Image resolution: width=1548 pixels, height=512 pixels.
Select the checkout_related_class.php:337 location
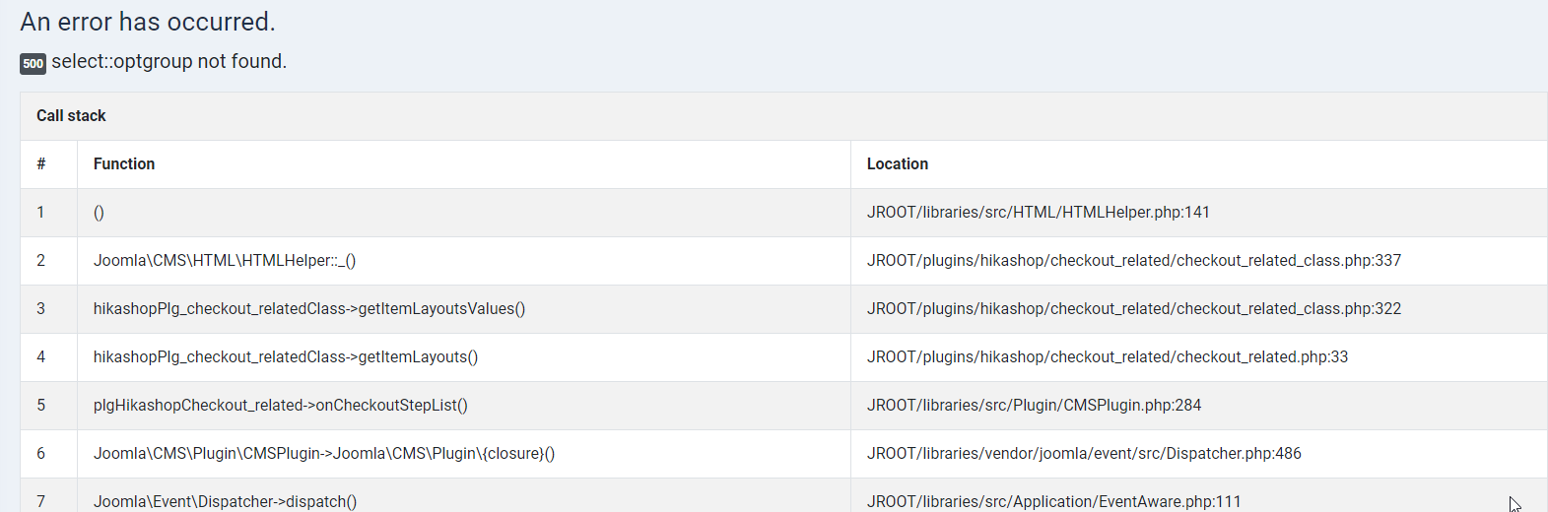click(1133, 261)
